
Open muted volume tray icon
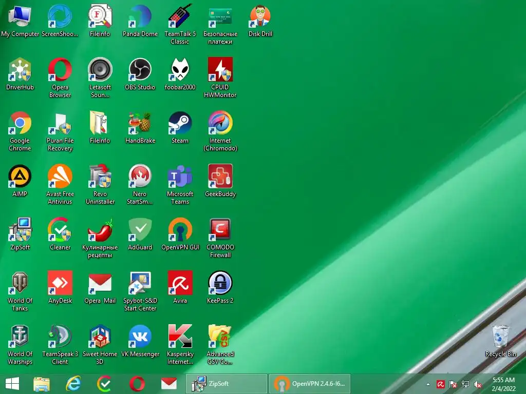coord(478,384)
